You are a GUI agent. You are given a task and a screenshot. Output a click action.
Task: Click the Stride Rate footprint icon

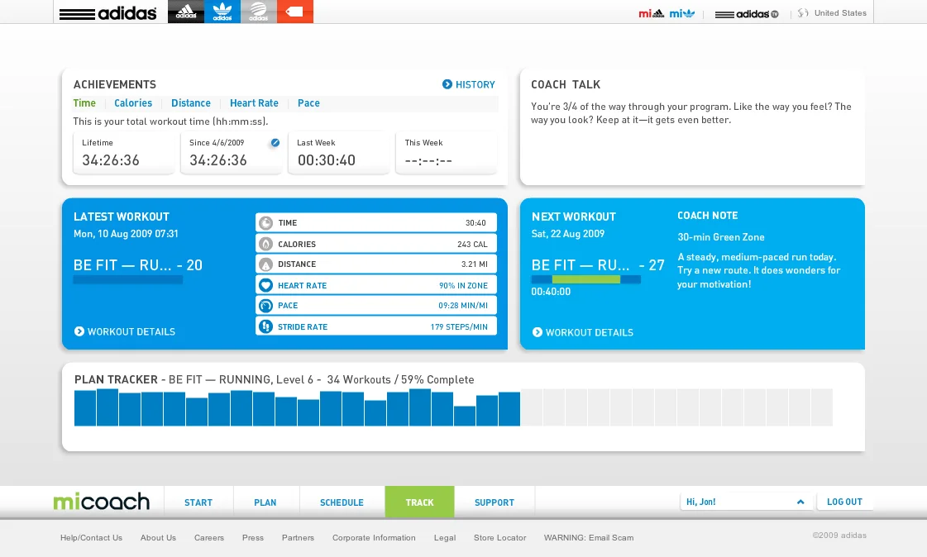click(x=266, y=326)
